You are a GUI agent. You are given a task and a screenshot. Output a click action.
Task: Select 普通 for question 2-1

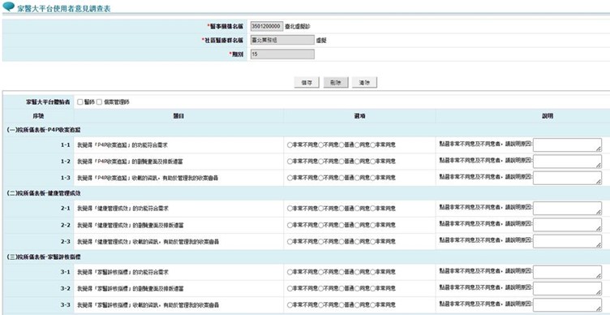tap(342, 209)
